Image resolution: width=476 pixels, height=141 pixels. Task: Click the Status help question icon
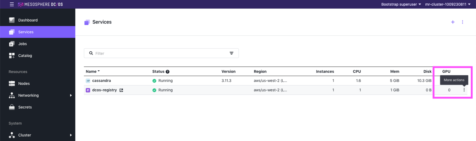(x=167, y=72)
